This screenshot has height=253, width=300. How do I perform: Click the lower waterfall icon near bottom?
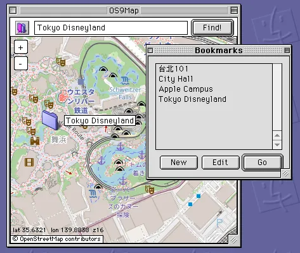[93, 194]
